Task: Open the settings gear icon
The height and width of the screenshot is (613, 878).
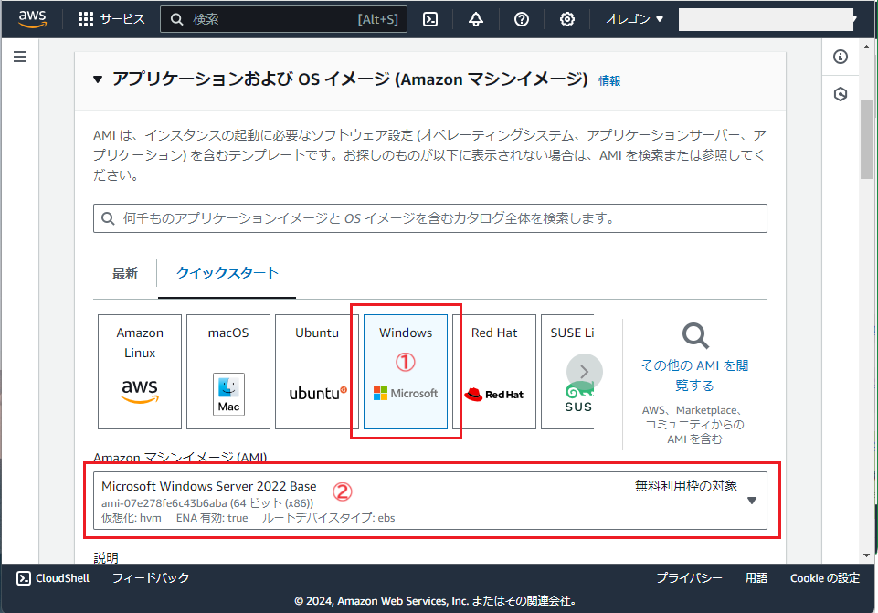Action: tap(567, 19)
